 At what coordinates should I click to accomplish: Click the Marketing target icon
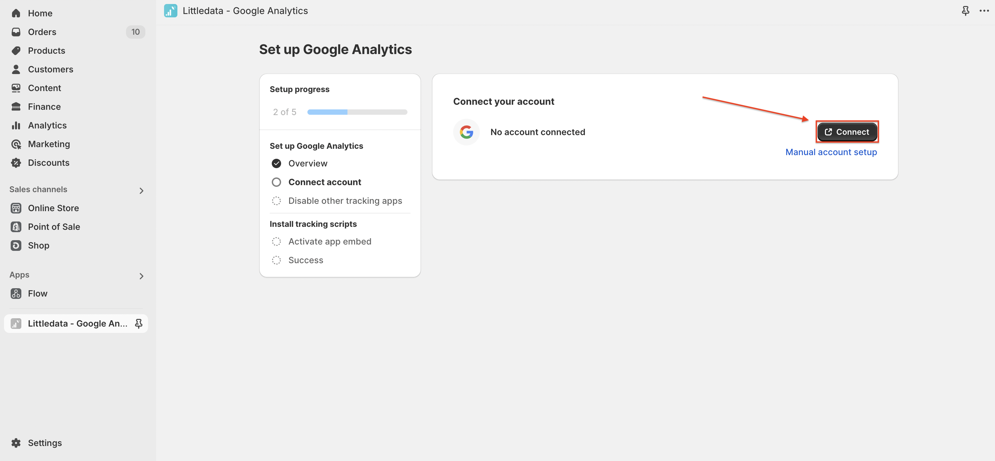coord(16,144)
